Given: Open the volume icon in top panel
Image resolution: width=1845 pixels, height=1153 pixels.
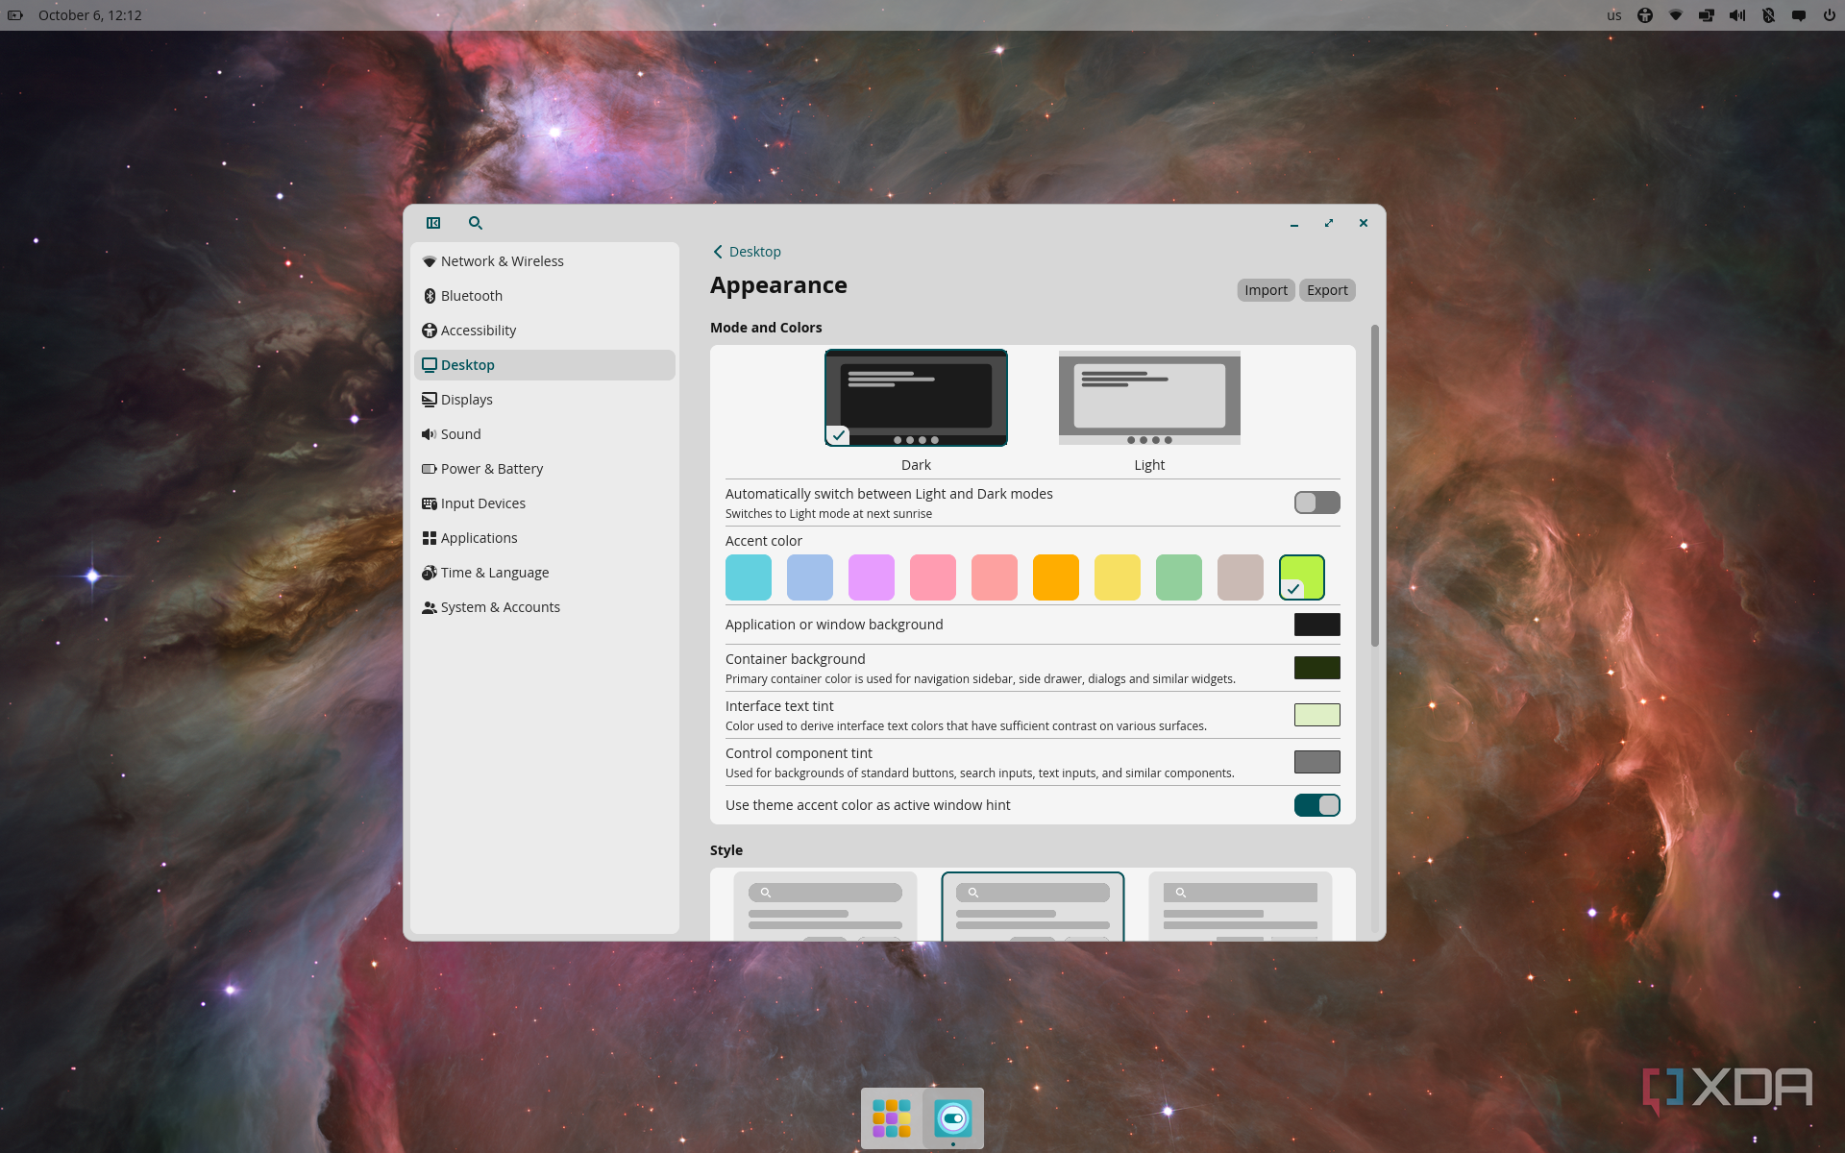Looking at the screenshot, I should (x=1737, y=15).
